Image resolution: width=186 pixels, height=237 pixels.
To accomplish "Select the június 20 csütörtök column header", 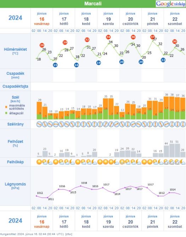I will tap(130, 19).
